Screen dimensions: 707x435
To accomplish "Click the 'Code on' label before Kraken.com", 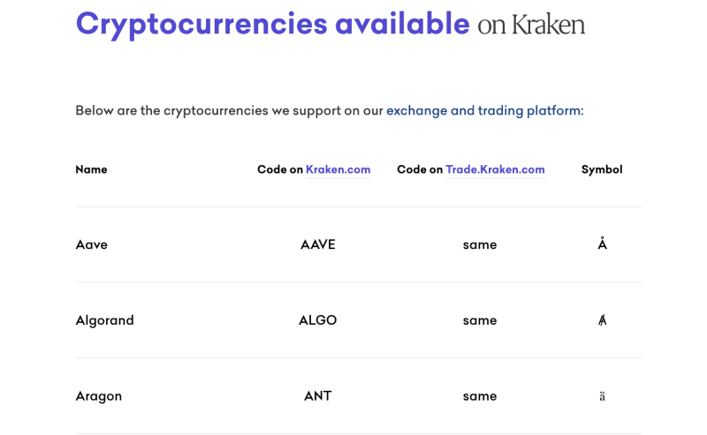I will point(280,169).
